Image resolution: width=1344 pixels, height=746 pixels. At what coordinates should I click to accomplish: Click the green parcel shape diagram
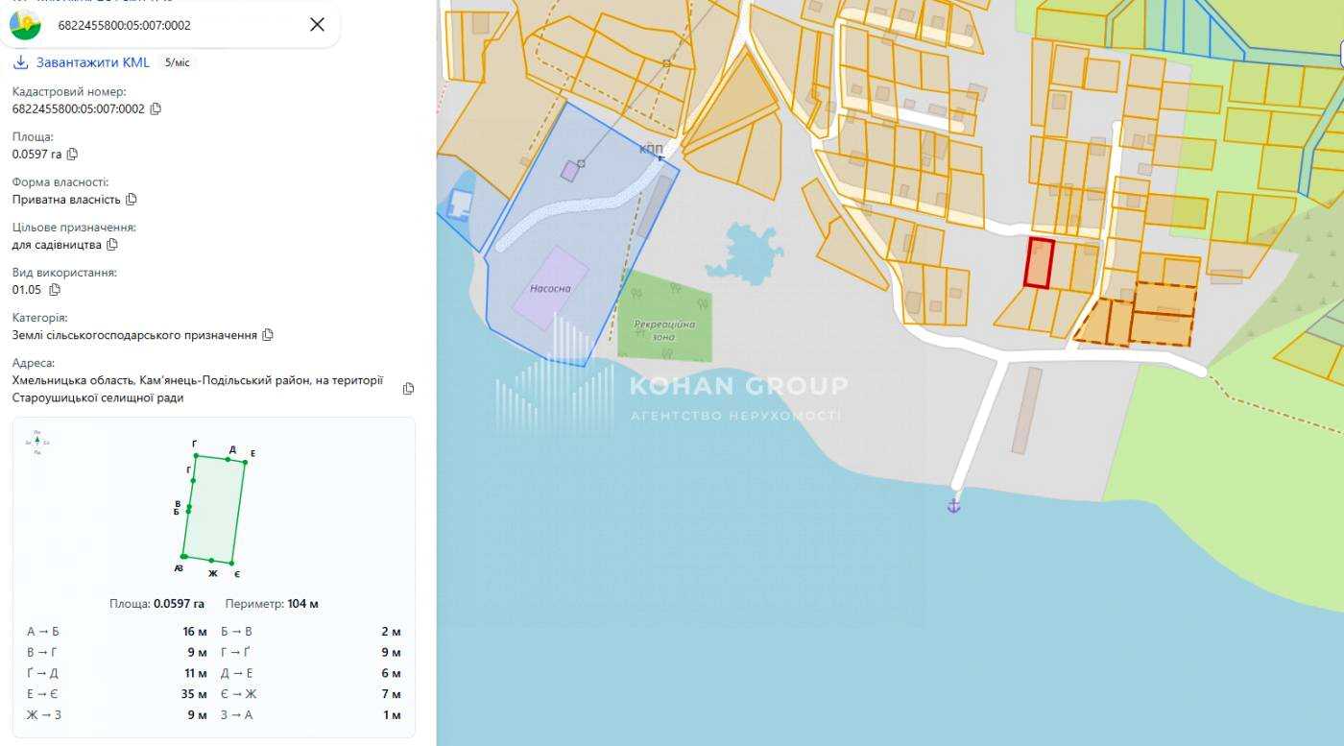pos(214,511)
